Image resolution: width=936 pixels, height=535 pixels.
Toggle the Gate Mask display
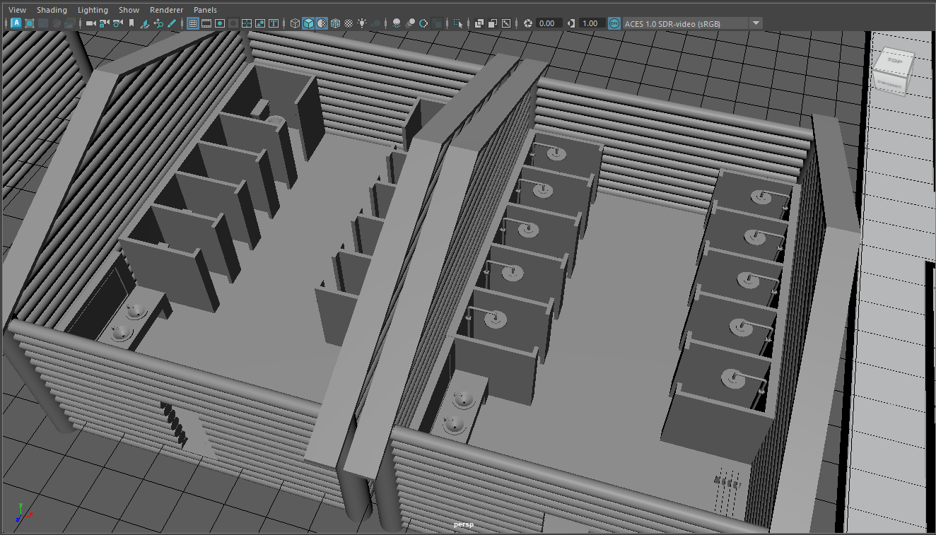pos(233,23)
